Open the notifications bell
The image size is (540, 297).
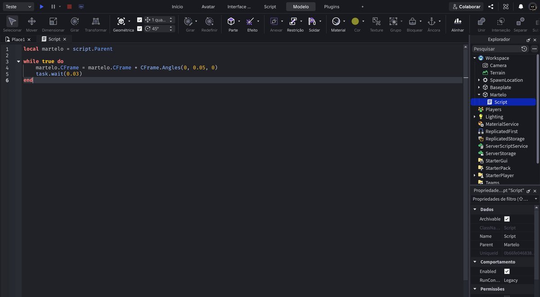(x=521, y=7)
